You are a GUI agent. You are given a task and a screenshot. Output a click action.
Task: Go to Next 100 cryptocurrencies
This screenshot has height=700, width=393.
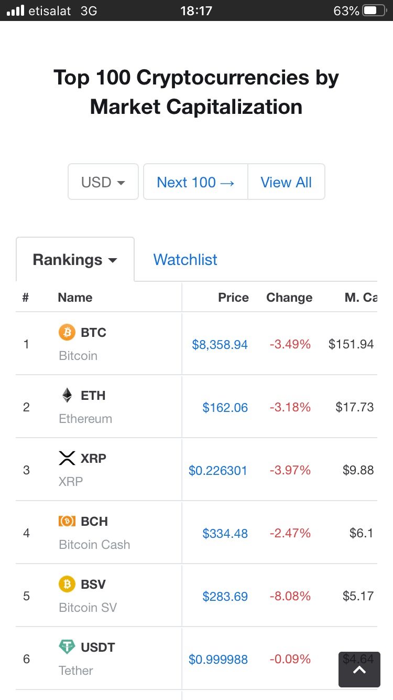[x=195, y=182]
